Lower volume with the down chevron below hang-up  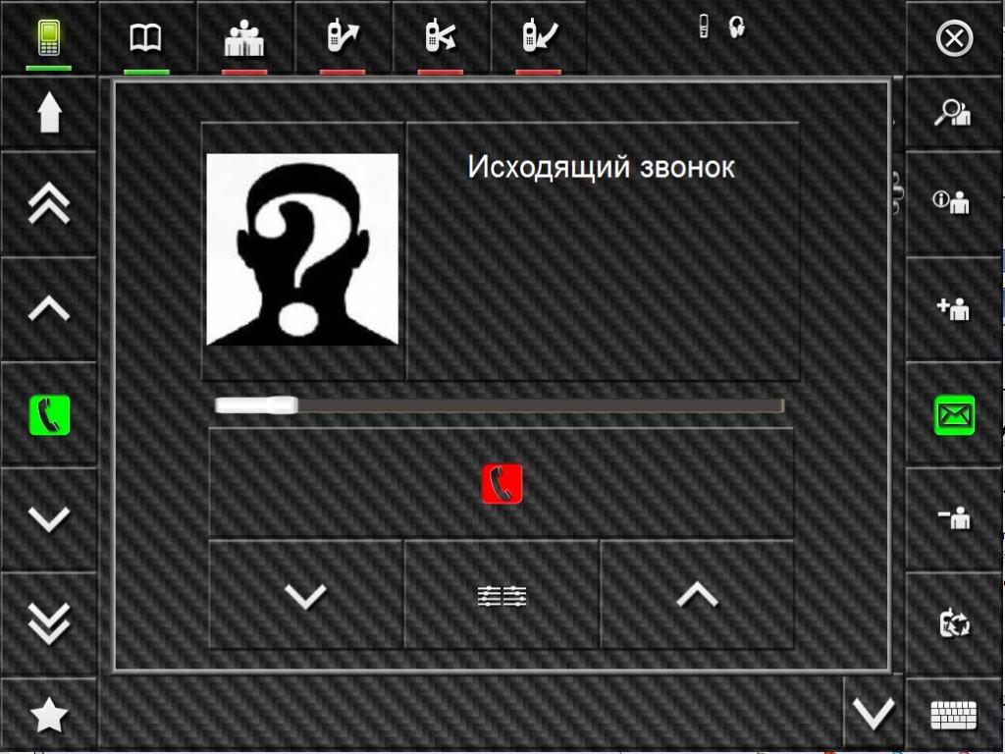click(306, 595)
